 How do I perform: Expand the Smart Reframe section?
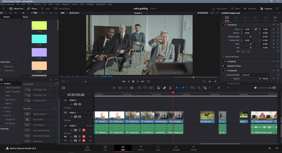(x=223, y=57)
